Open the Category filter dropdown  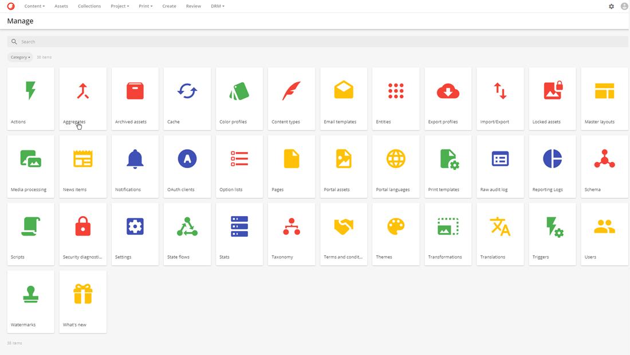click(x=19, y=57)
